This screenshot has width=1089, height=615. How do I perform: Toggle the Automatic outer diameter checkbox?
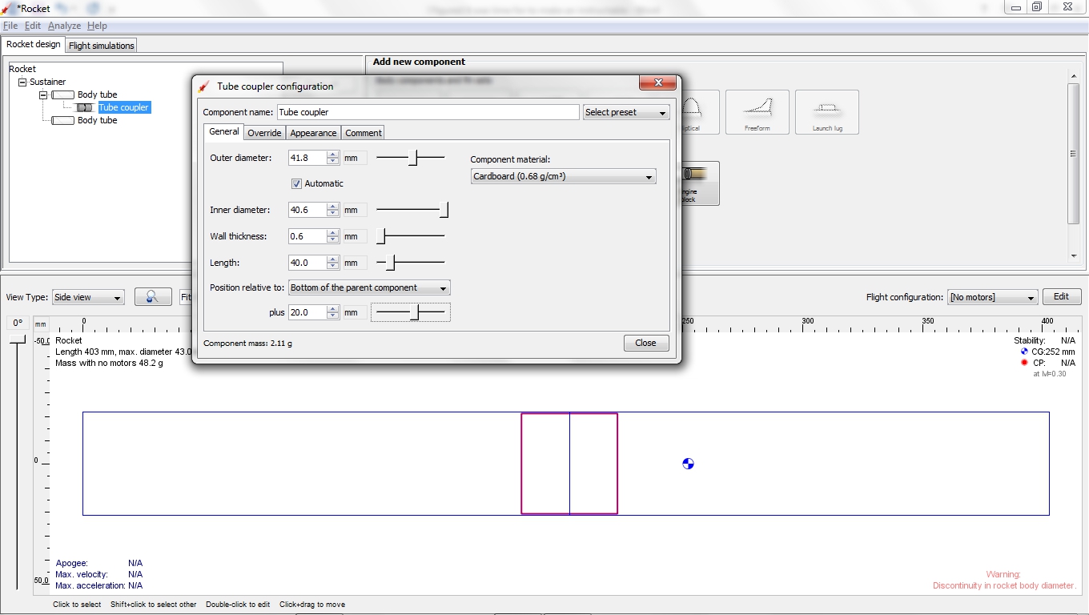[296, 183]
